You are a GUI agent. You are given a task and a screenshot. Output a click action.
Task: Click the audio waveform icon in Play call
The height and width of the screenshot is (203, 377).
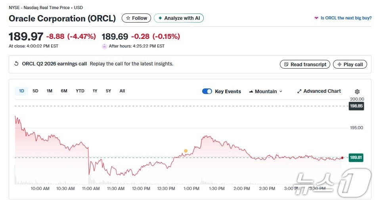[339, 64]
